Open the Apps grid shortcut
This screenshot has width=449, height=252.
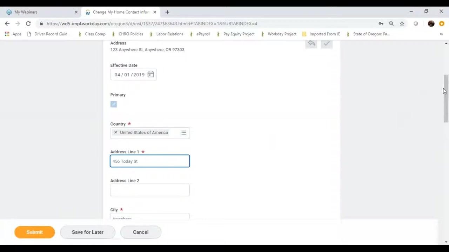click(13, 34)
